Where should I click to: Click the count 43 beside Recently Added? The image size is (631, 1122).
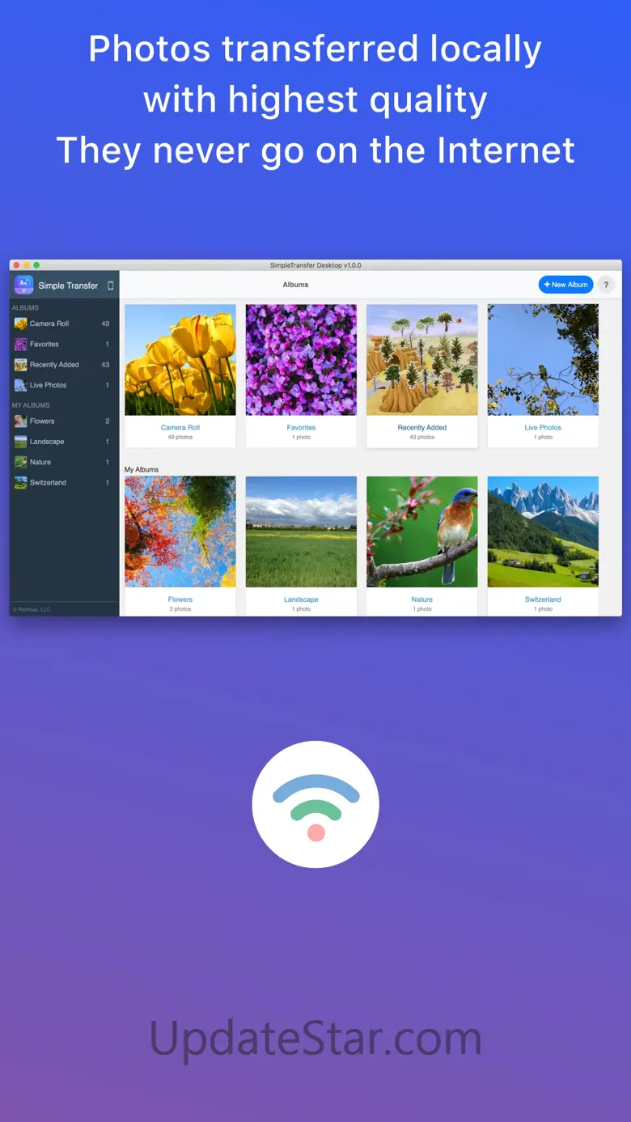[105, 365]
